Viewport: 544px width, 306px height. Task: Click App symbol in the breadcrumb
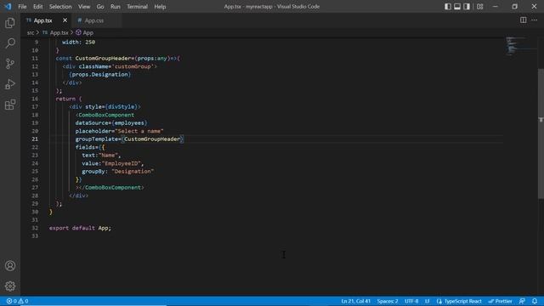pyautogui.click(x=88, y=32)
